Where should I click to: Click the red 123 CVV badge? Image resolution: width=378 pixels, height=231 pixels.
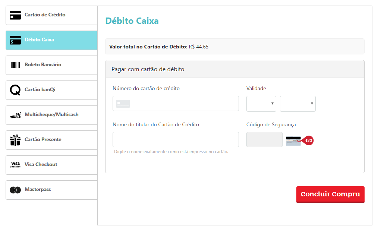click(308, 140)
